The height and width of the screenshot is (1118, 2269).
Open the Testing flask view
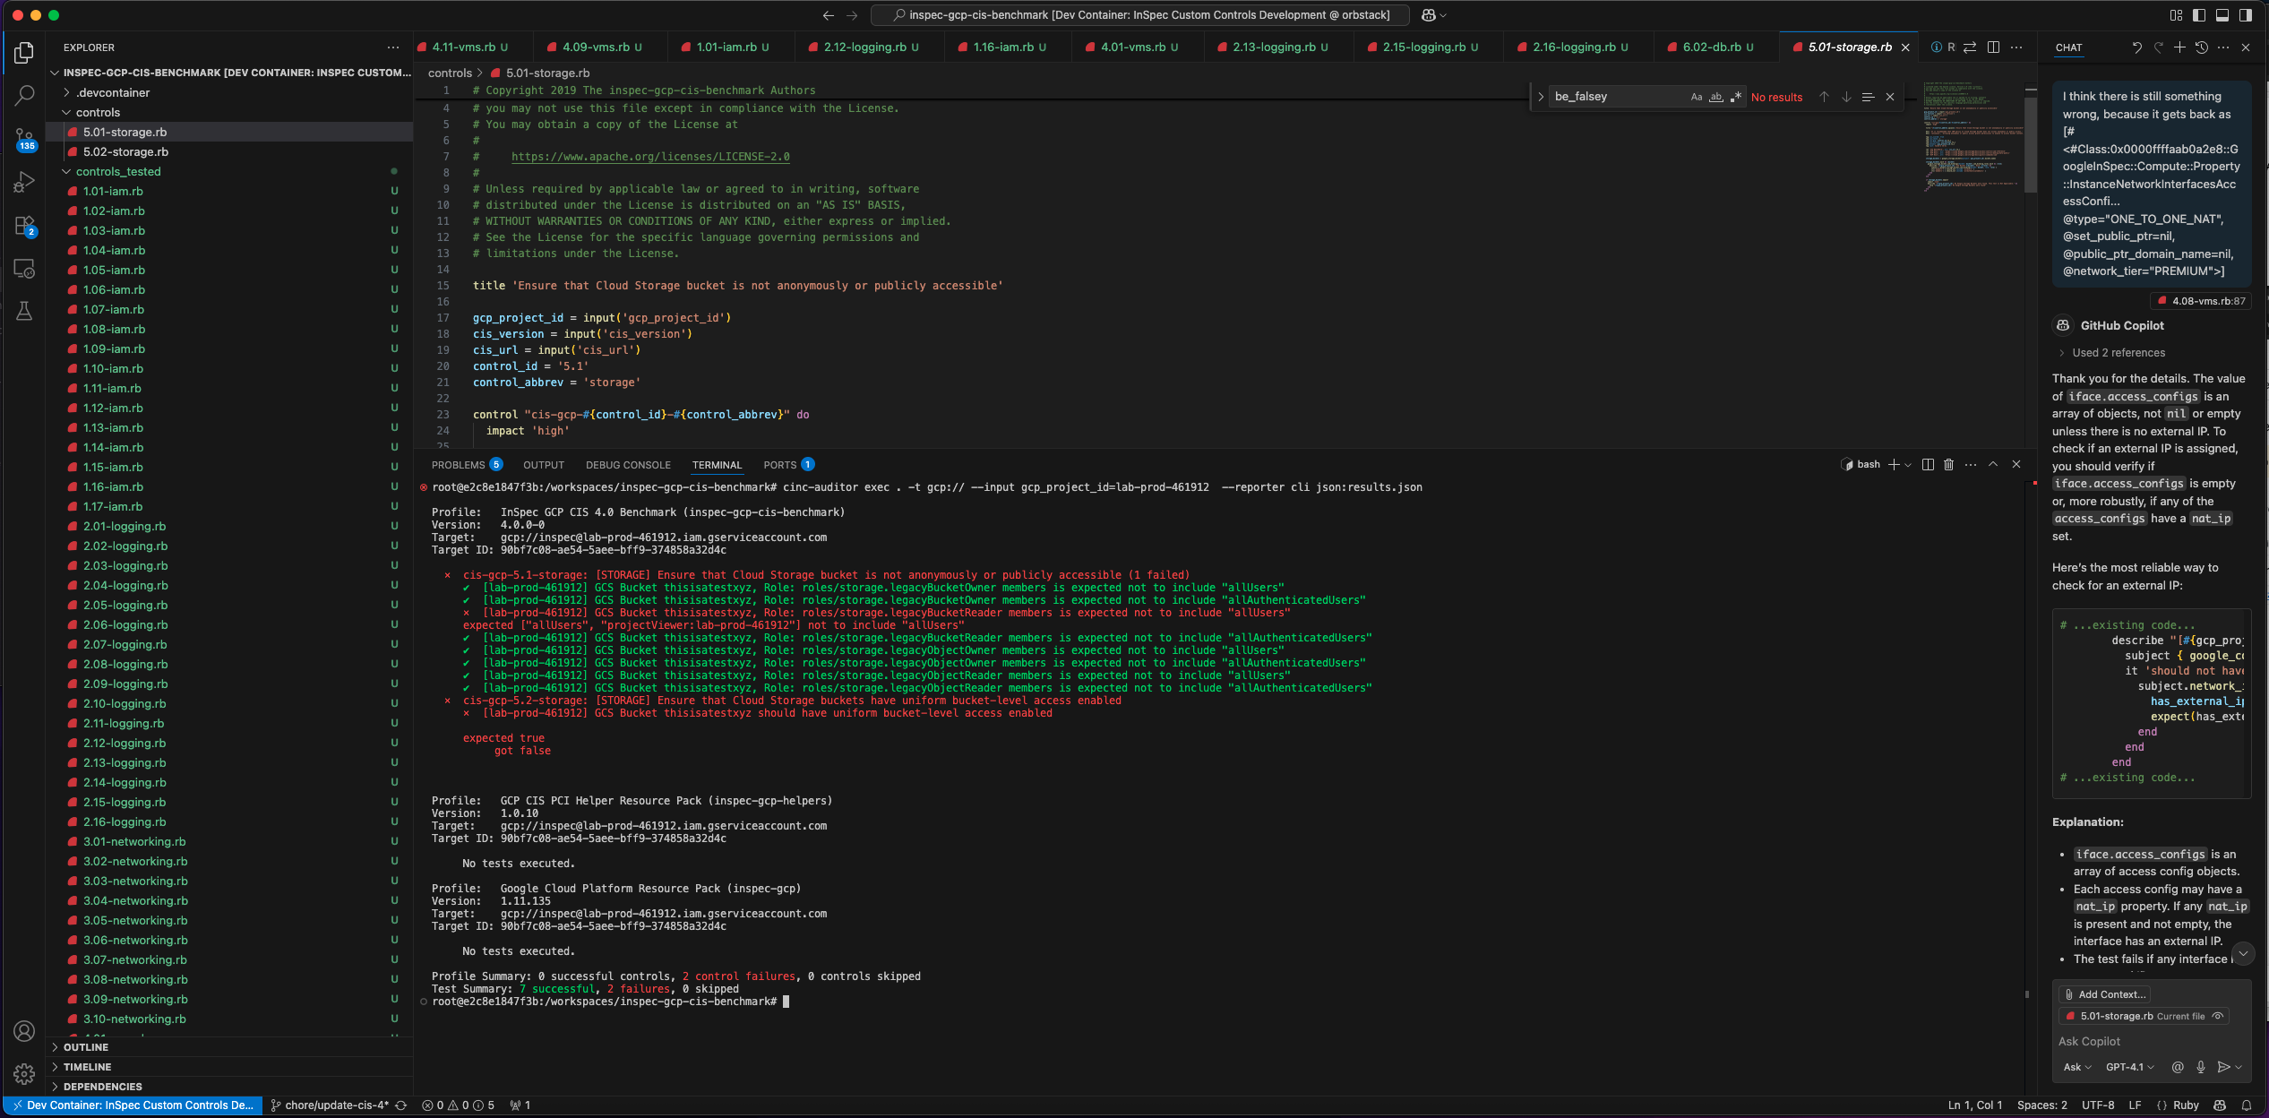coord(24,311)
